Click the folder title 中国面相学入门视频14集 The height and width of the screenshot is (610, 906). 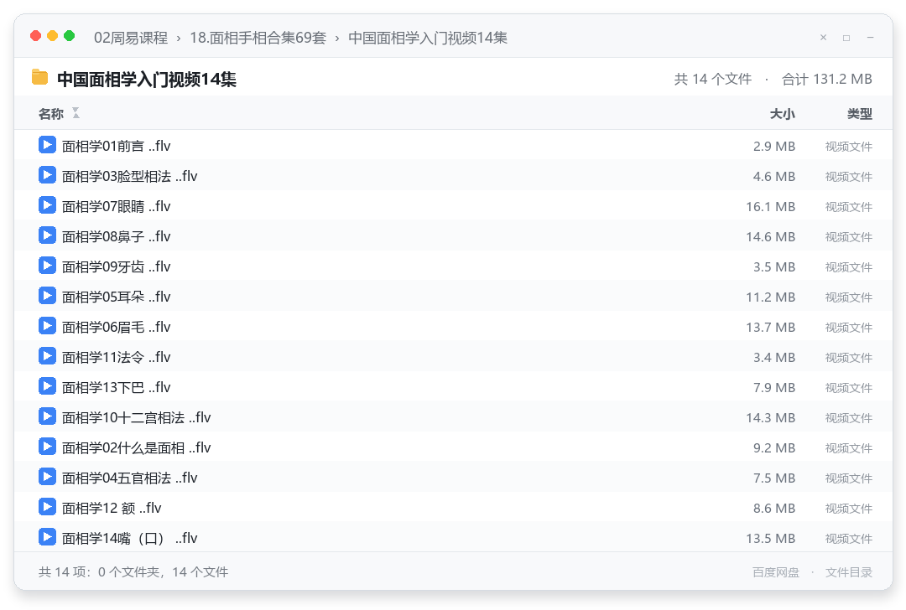point(147,79)
